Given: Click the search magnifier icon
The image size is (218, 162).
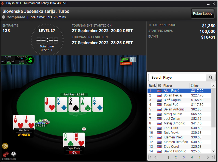Looking at the screenshot, I should [211, 78].
